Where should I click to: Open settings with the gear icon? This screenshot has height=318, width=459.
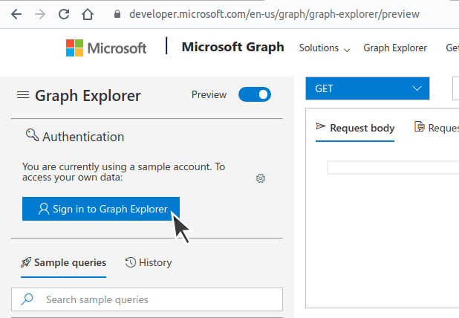261,178
